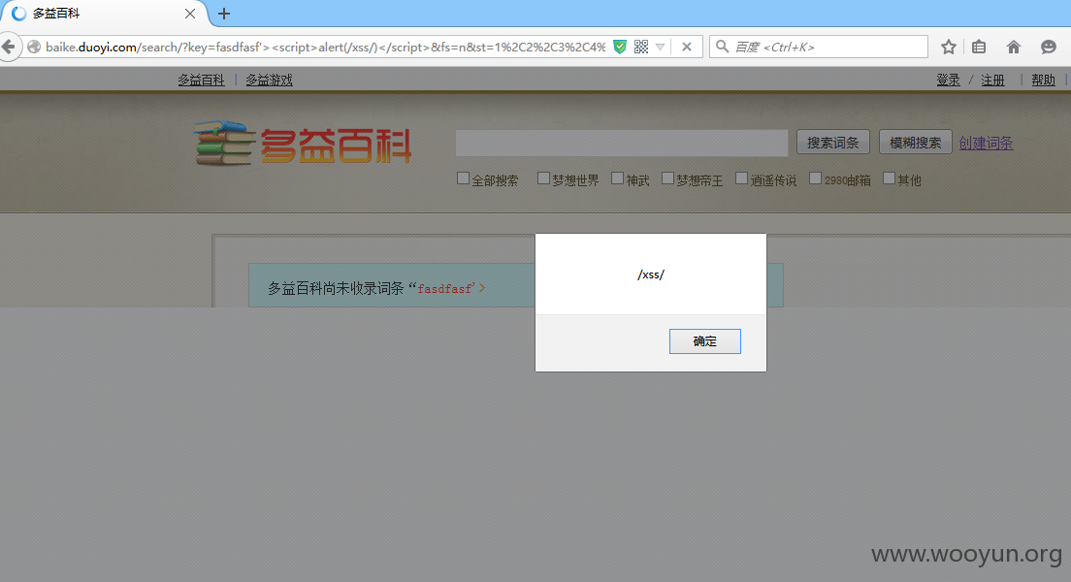The width and height of the screenshot is (1071, 582).
Task: Click the /xss/ alert message text
Action: [x=651, y=275]
